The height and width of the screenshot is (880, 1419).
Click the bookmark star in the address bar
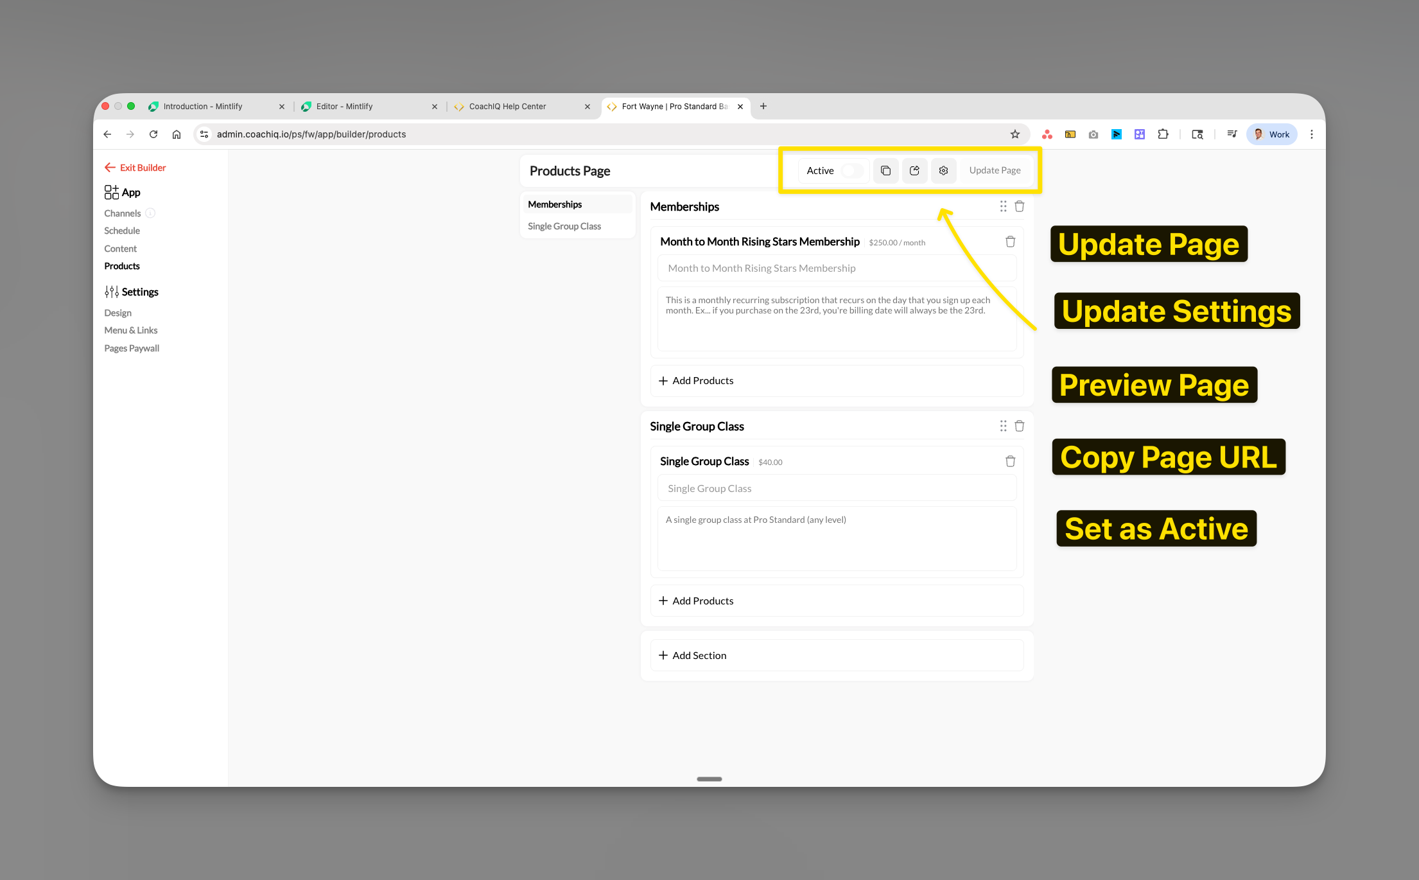(x=1015, y=134)
